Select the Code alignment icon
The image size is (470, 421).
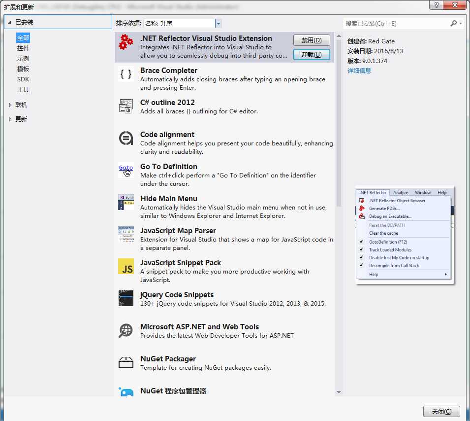(126, 138)
